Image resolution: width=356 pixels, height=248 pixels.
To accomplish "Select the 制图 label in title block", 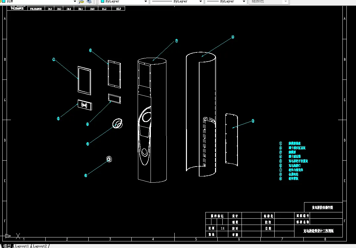I will pos(235,222).
